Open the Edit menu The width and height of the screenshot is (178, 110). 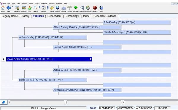tap(9, 4)
